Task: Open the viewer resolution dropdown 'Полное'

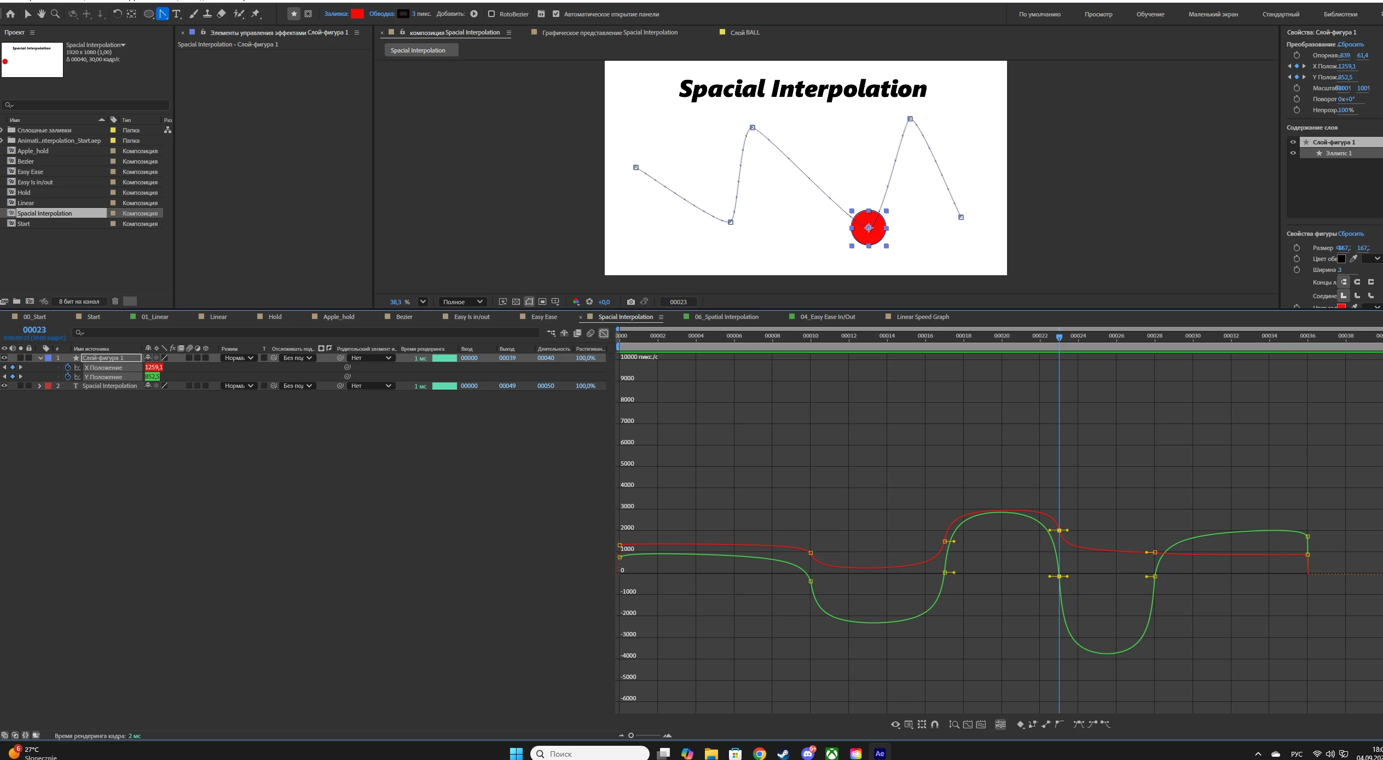Action: 462,301
